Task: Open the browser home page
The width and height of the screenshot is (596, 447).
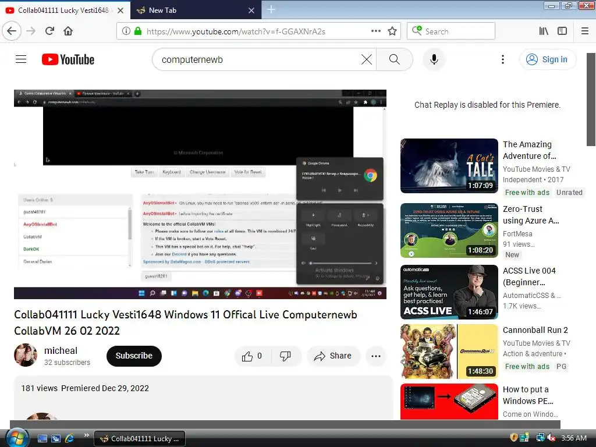Action: coord(68,31)
